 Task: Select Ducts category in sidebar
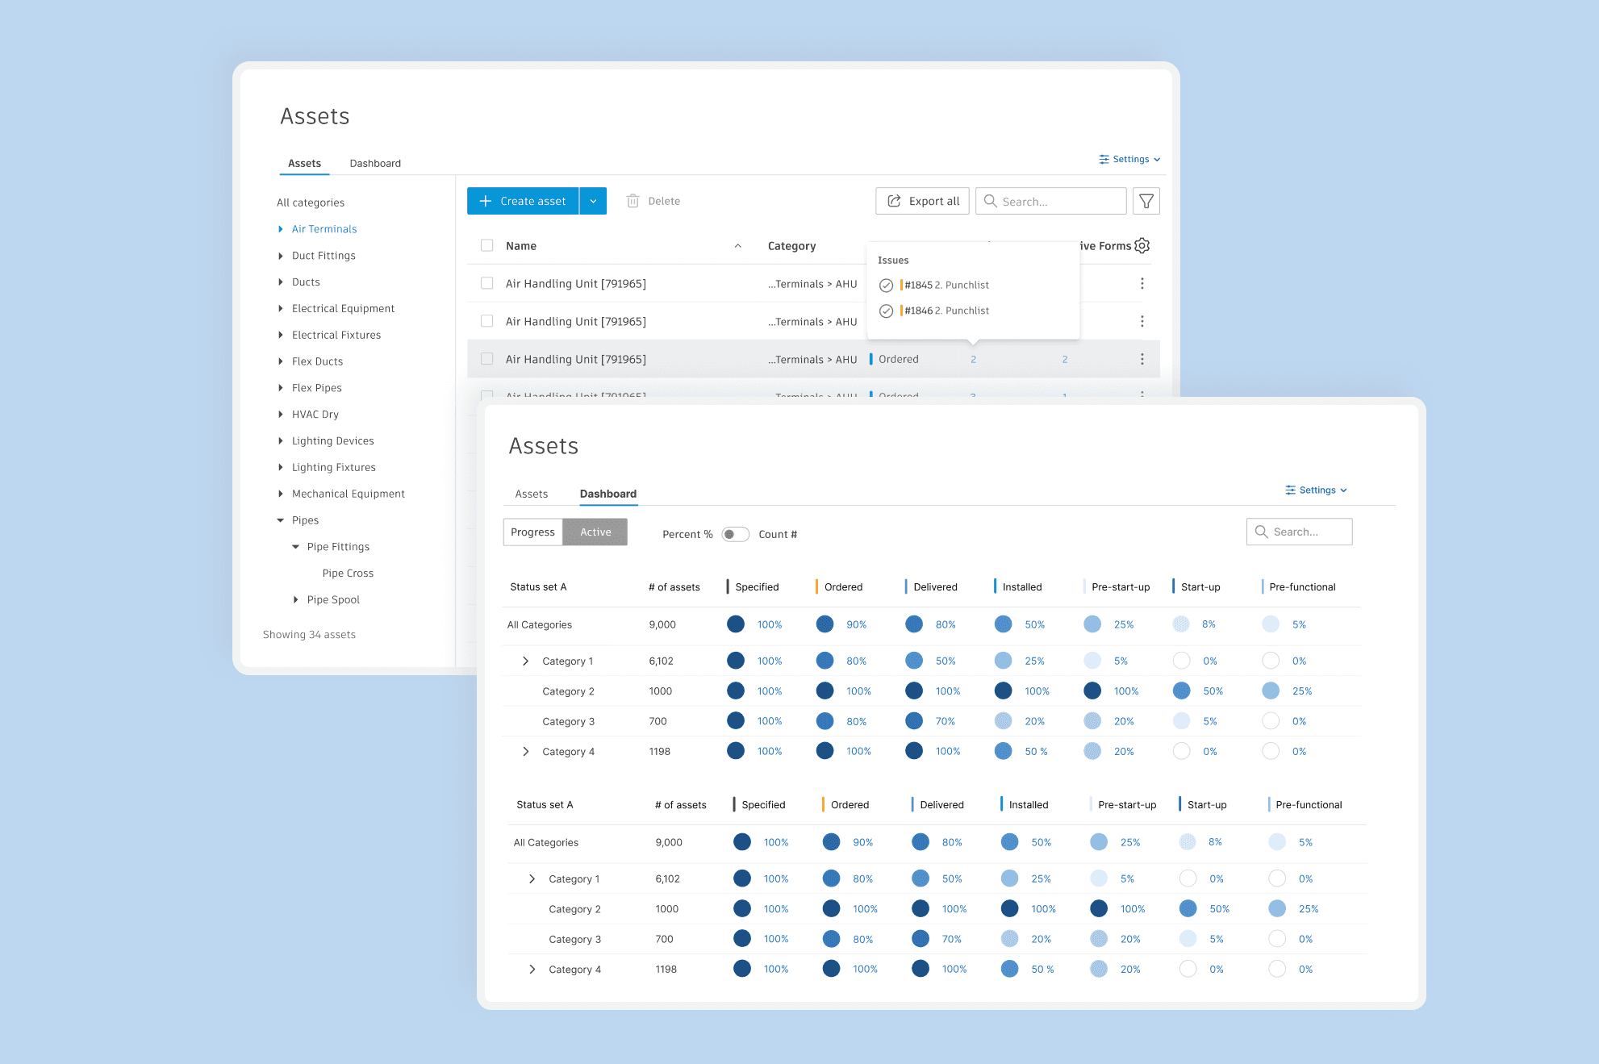coord(306,282)
